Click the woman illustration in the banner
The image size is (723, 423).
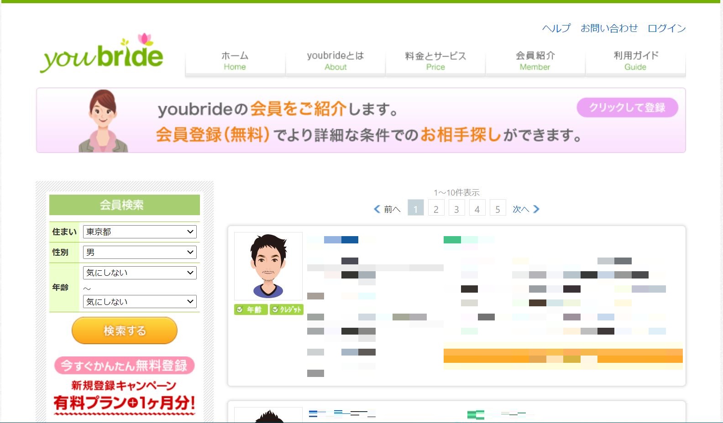[x=103, y=121]
